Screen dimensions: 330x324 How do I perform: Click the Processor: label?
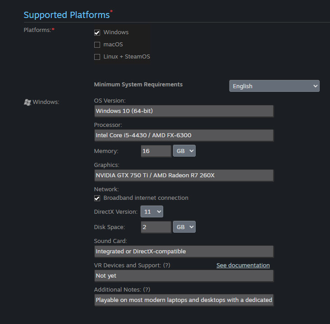108,125
